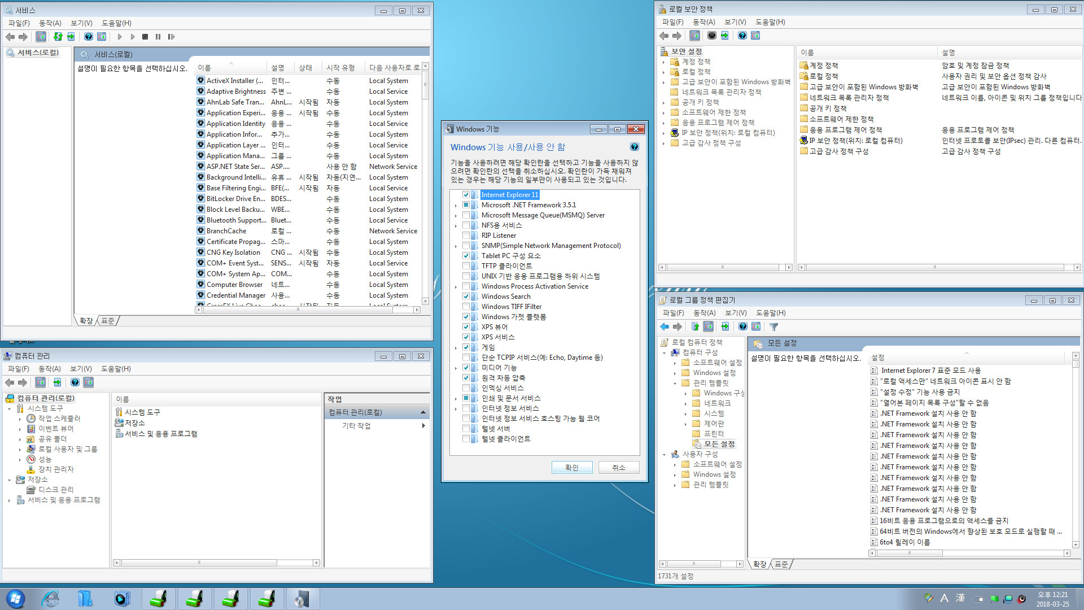Expand Account Policies in Local Security Policy tree
The height and width of the screenshot is (610, 1084).
click(x=664, y=62)
